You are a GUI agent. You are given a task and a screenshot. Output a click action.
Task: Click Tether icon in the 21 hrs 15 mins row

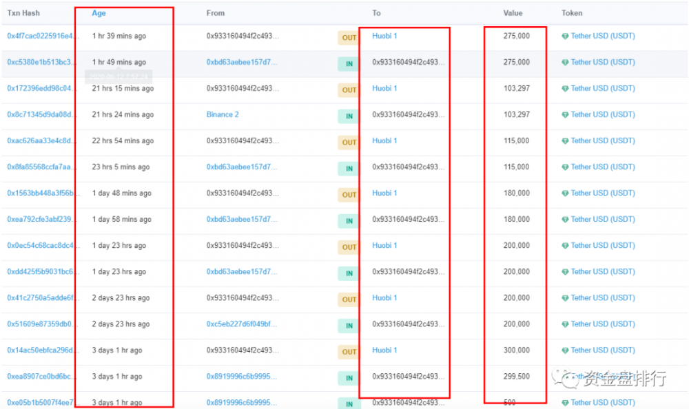566,89
